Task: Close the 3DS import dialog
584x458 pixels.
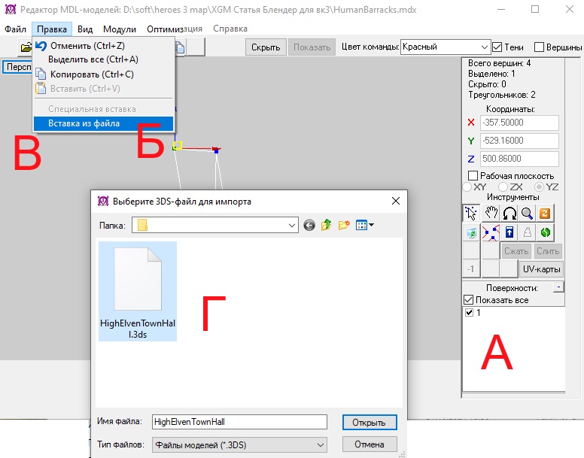Action: pos(396,202)
